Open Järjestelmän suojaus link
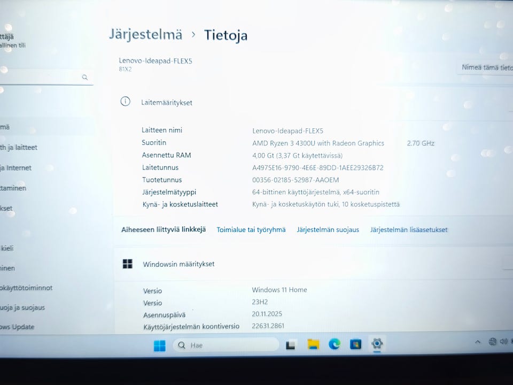Image resolution: width=513 pixels, height=385 pixels. tap(328, 230)
